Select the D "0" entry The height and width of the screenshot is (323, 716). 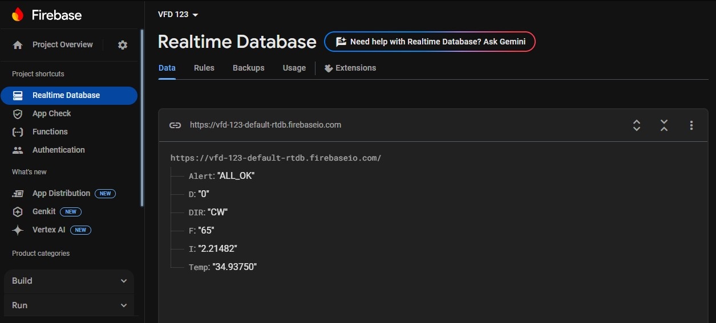(x=199, y=194)
